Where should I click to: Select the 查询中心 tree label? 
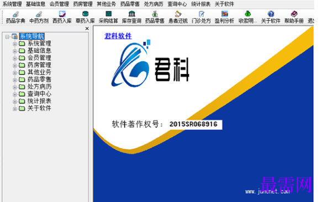pyautogui.click(x=39, y=94)
